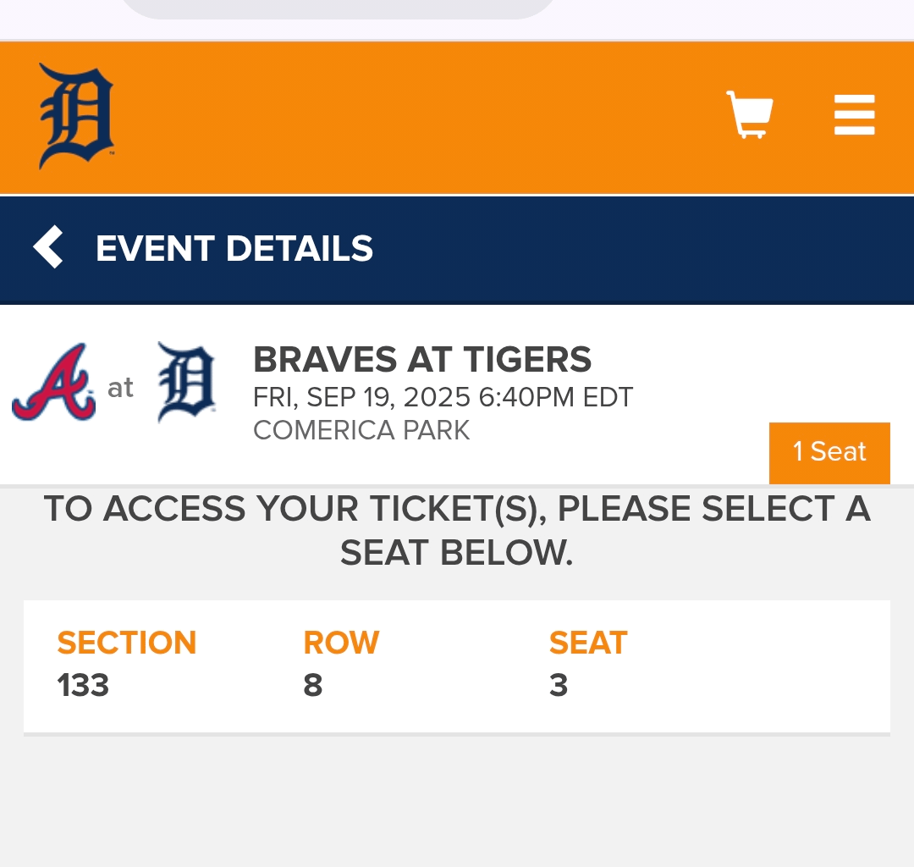Screen dimensions: 914x867
Task: Click the cart icon to view tickets
Action: coord(748,114)
